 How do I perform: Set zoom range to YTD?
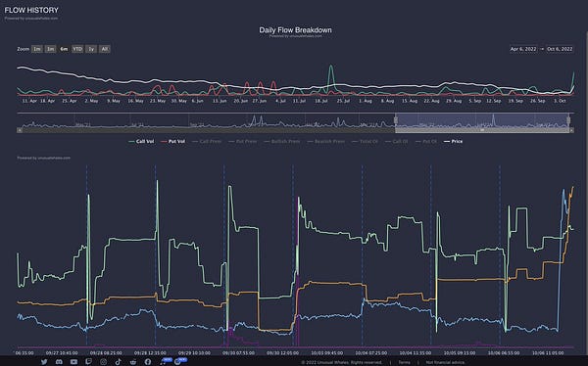click(77, 49)
